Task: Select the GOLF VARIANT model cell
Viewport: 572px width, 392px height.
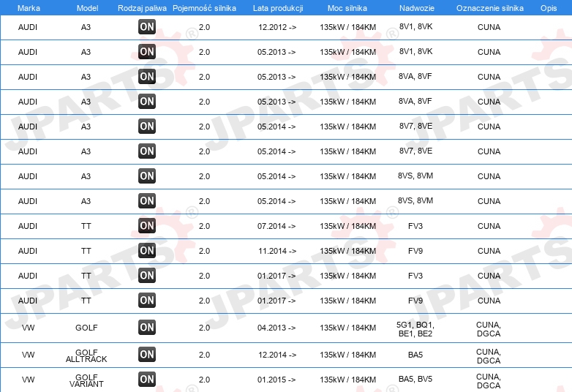Action: click(86, 380)
